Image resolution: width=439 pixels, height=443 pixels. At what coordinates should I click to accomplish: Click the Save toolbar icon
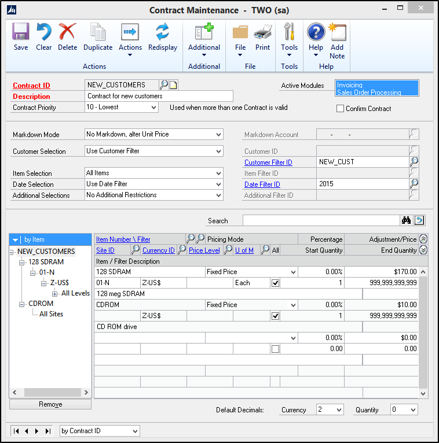(x=21, y=31)
